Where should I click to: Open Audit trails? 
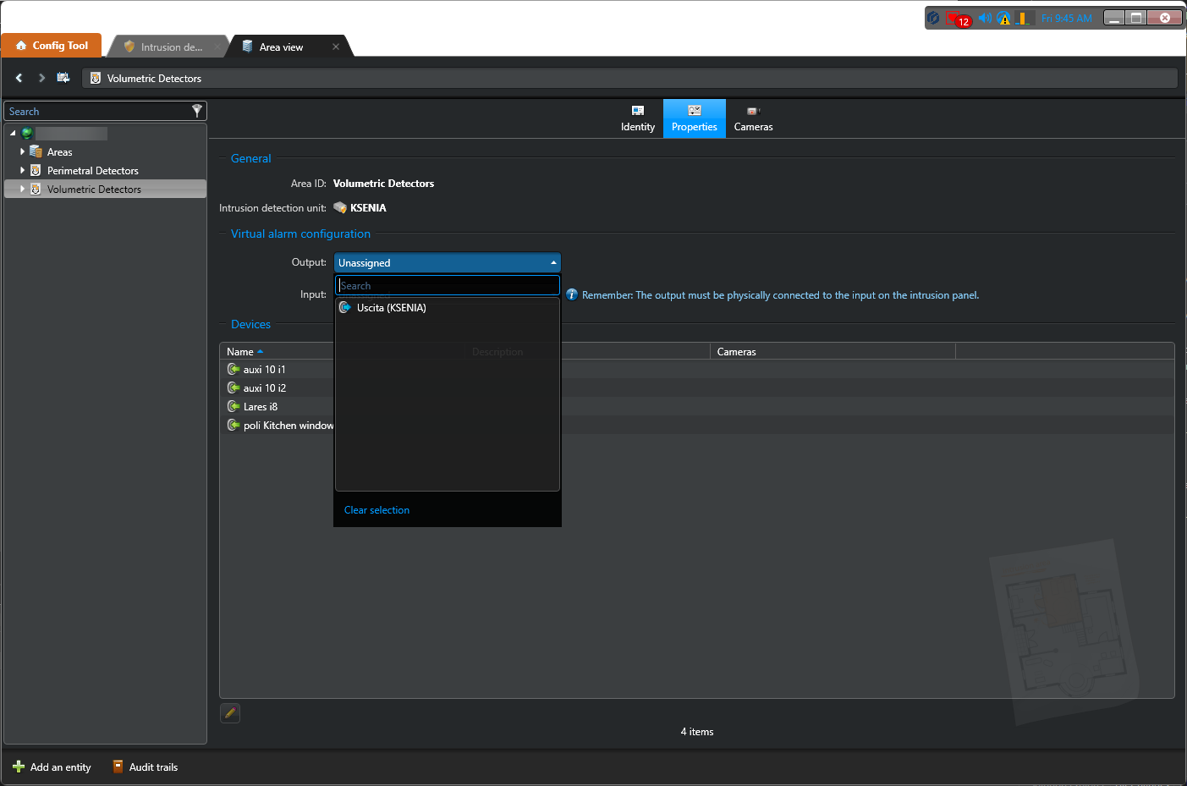point(145,767)
